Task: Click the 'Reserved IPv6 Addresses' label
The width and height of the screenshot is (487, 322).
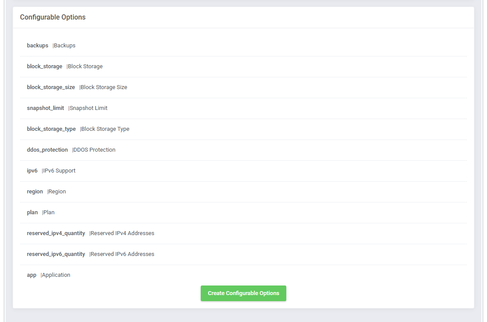Action: click(122, 254)
